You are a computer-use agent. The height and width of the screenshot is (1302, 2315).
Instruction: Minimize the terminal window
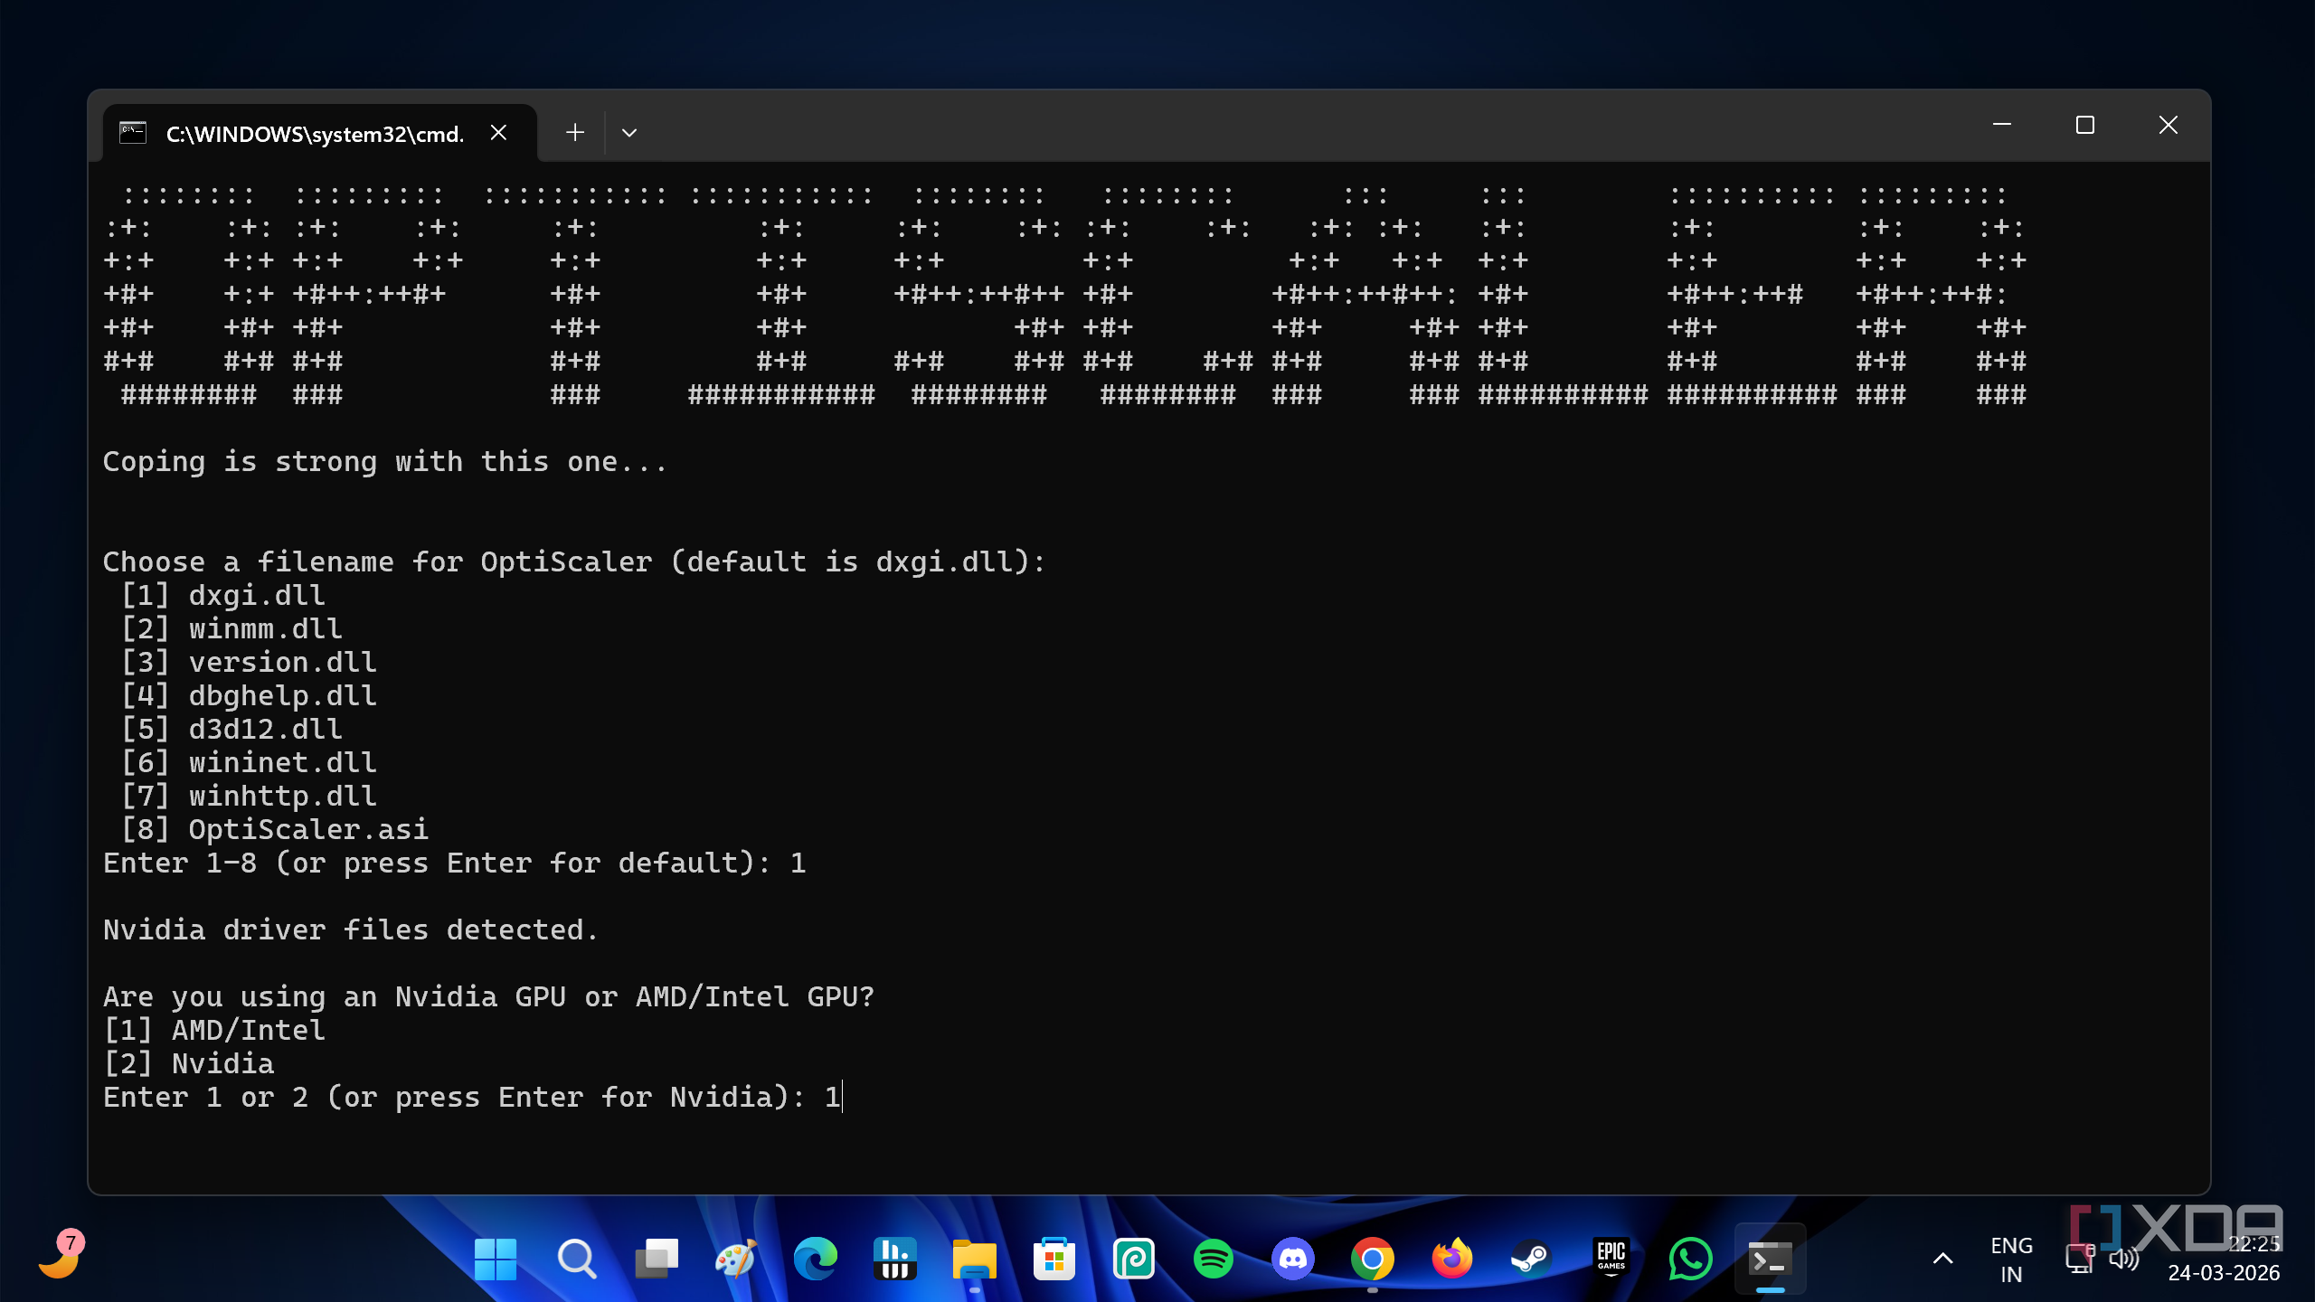point(2002,125)
